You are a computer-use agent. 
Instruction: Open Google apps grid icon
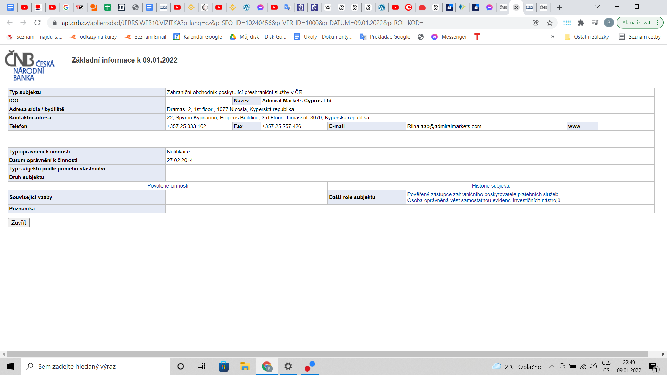tap(567, 23)
